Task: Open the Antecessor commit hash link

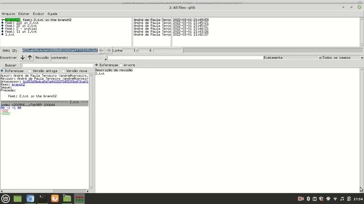Action: [56, 82]
